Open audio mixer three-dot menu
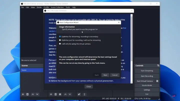Viewport: 180px width, 101px height. click(84, 94)
